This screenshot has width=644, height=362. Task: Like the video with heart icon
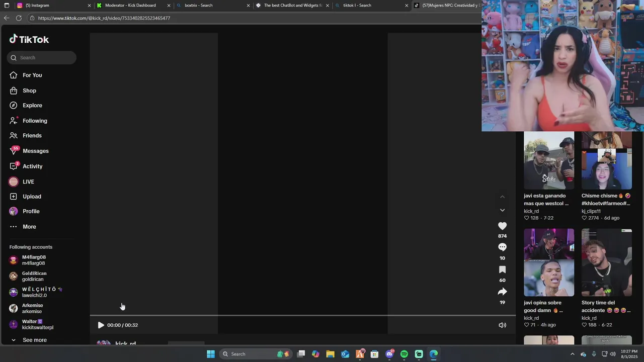(502, 226)
